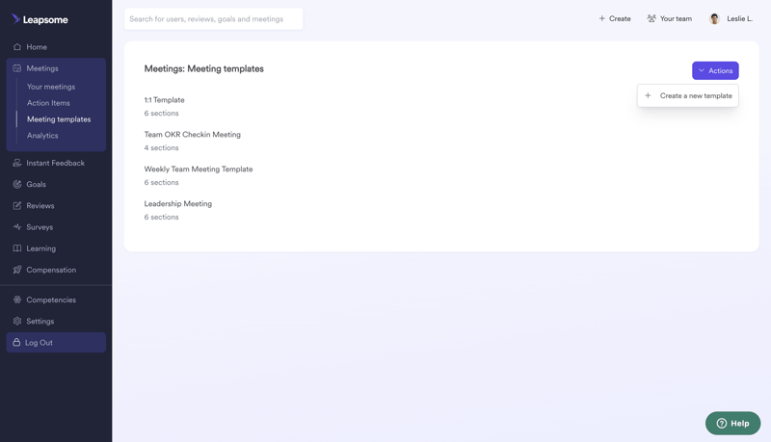This screenshot has height=442, width=771.
Task: Click '4 sections' under Team OKR Checkin
Action: (161, 147)
